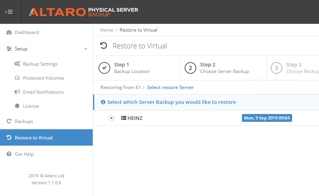Click the Protected Volumes drive icon

tap(17, 78)
